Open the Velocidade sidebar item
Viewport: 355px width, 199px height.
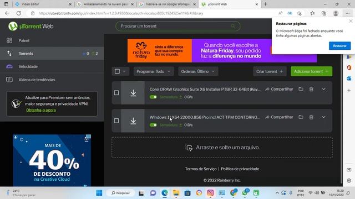tap(52, 66)
